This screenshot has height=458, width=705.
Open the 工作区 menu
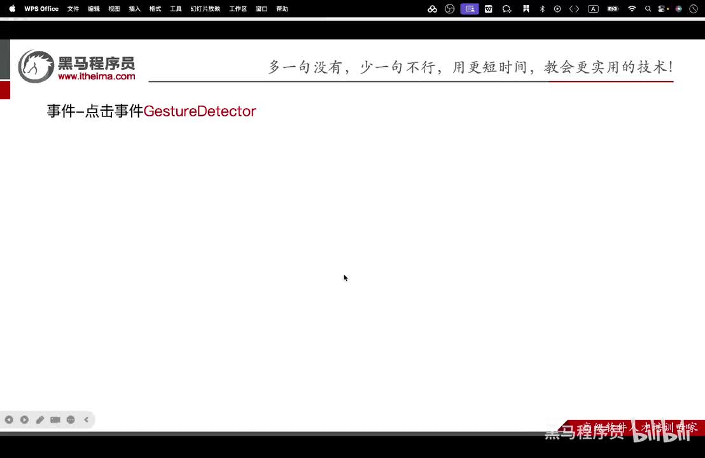(x=238, y=8)
